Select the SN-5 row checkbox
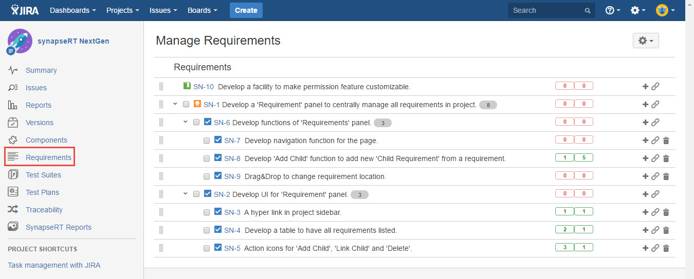Screen dimensions: 694x279 click(x=207, y=248)
